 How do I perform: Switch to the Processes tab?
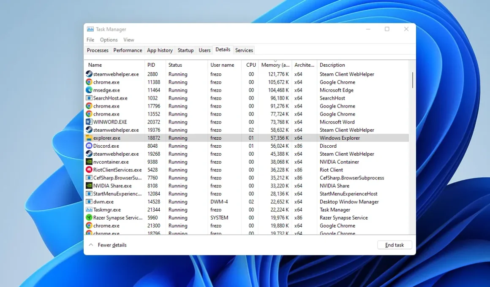point(98,50)
